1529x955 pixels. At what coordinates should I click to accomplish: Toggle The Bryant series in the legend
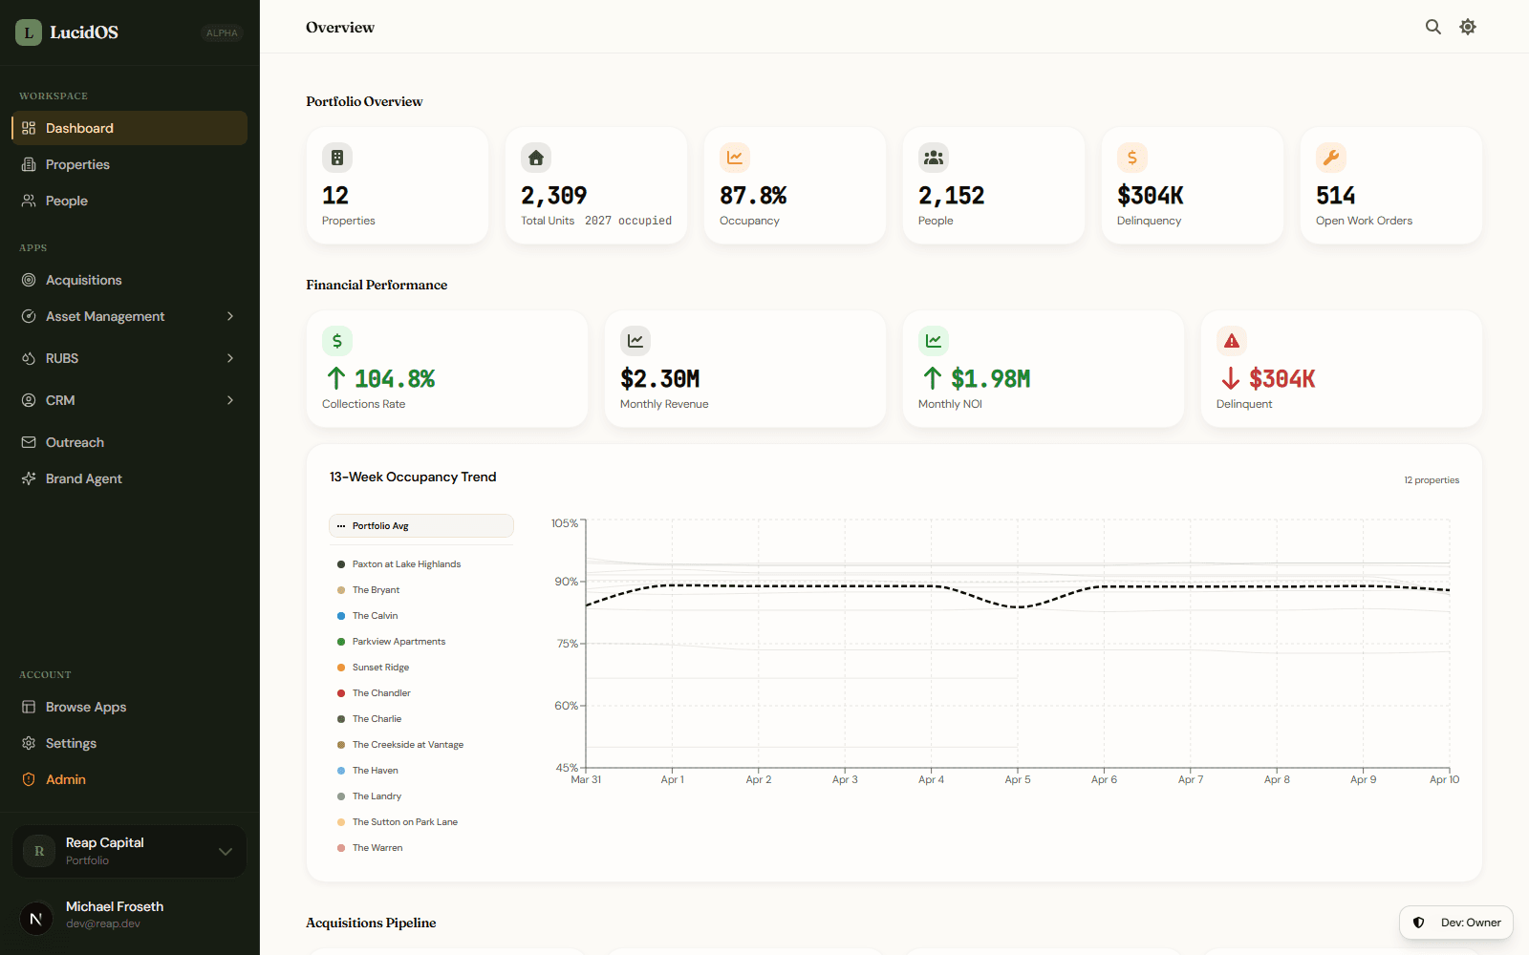tap(421, 590)
